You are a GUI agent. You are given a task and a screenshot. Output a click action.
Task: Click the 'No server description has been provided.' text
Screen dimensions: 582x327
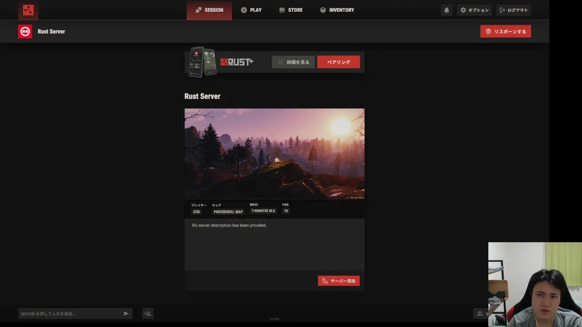pos(229,225)
